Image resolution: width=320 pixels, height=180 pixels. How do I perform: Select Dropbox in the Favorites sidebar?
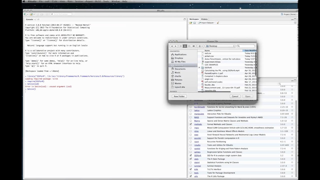[179, 58]
